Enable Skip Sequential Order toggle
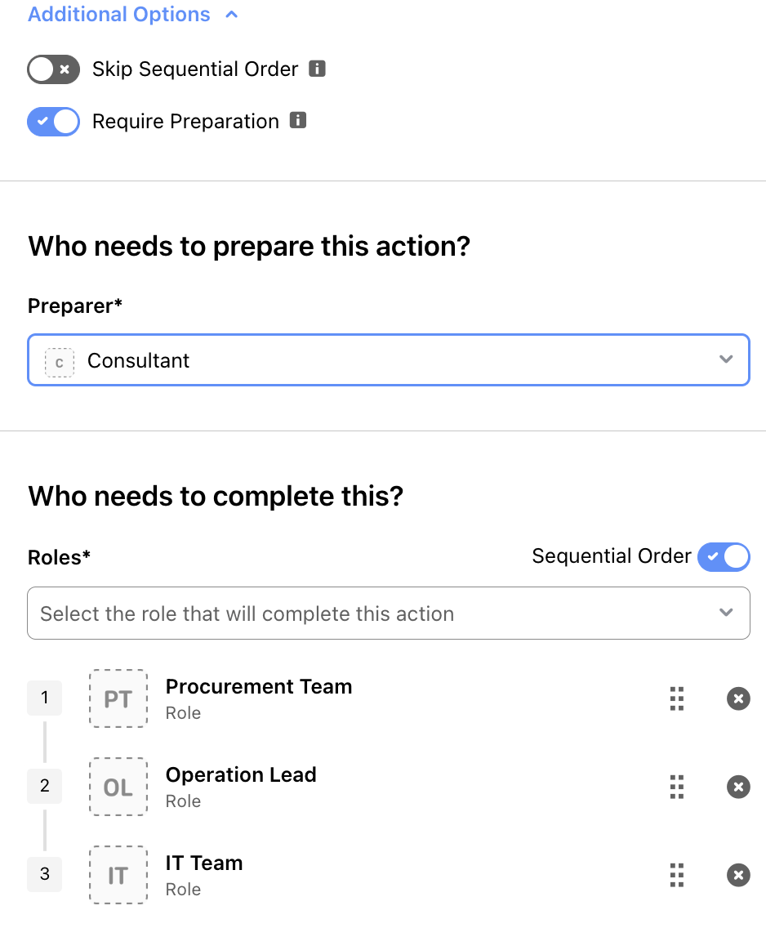The height and width of the screenshot is (928, 766). pyautogui.click(x=54, y=69)
